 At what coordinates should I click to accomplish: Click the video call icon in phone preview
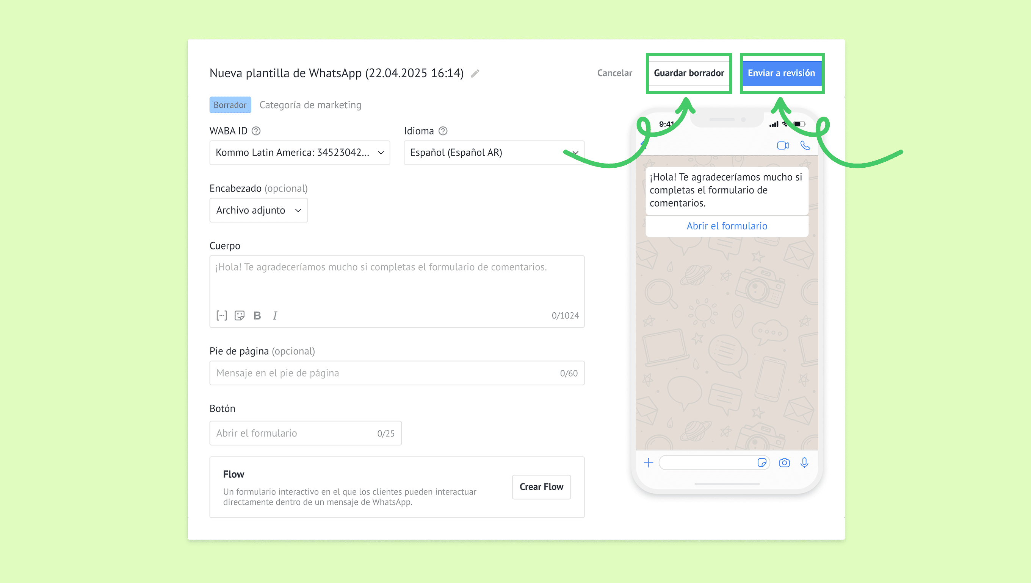point(782,145)
